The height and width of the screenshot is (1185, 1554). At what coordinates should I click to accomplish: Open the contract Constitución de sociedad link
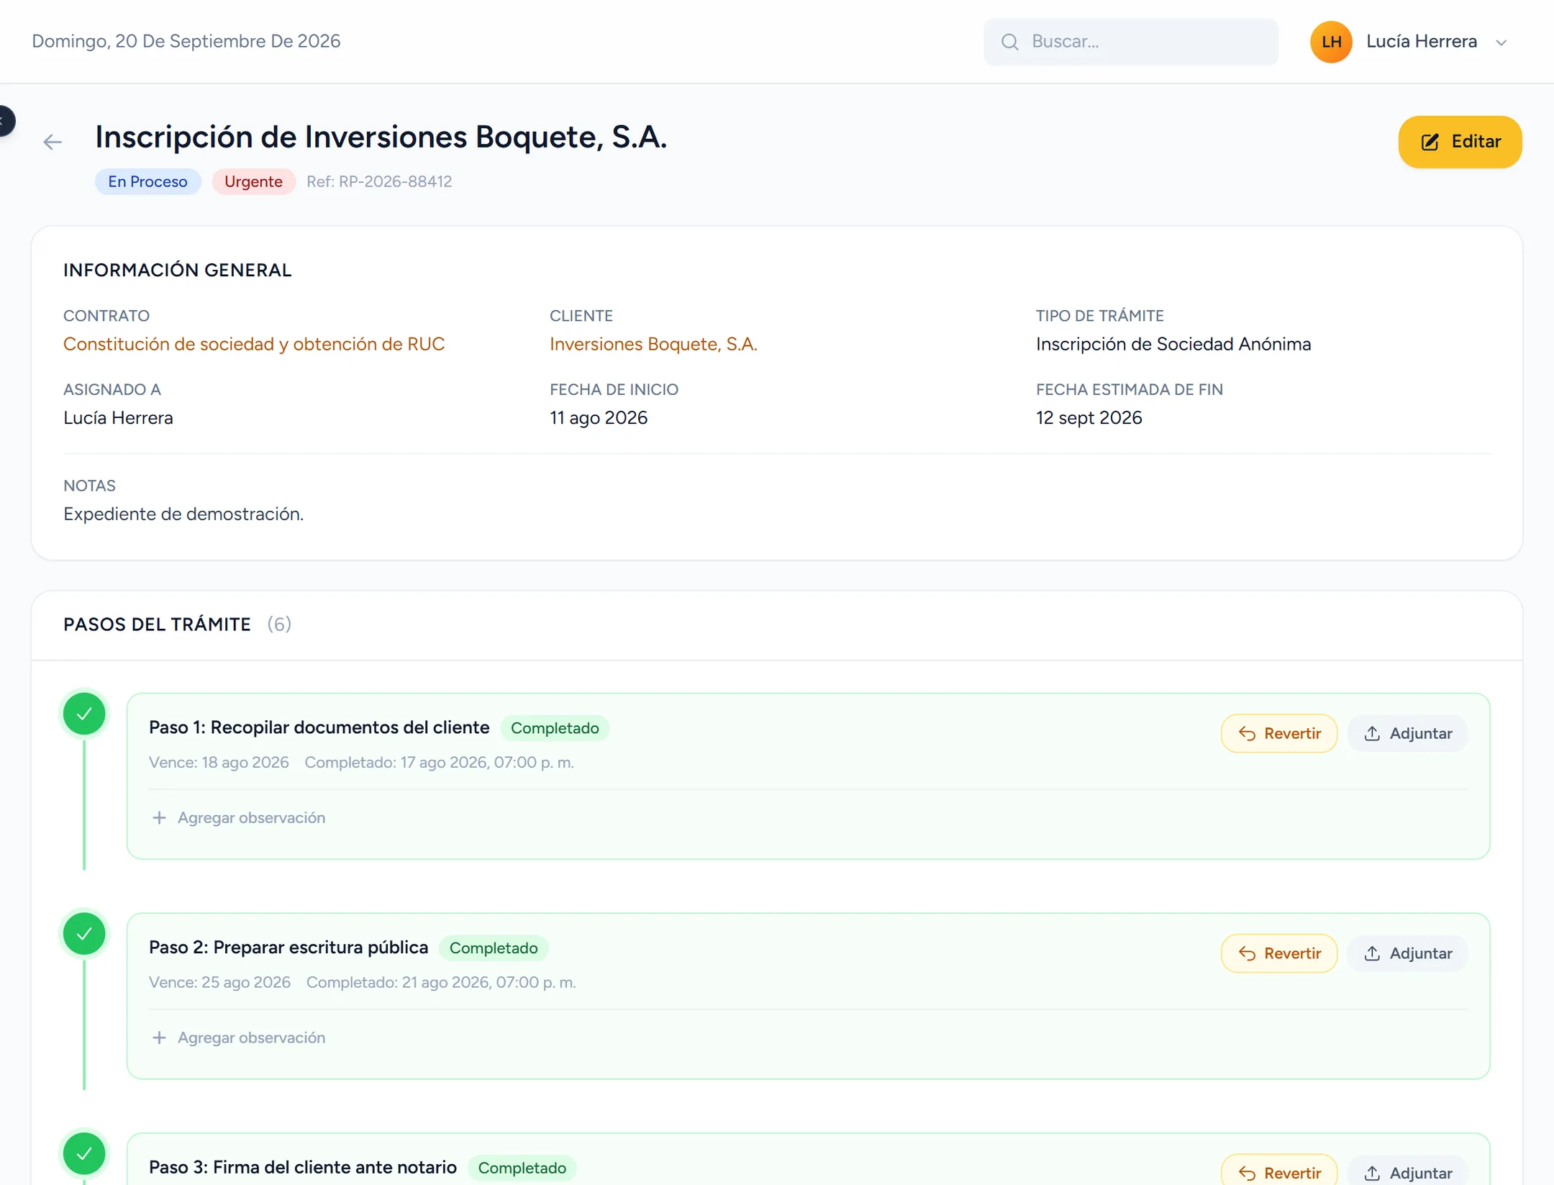coord(254,344)
